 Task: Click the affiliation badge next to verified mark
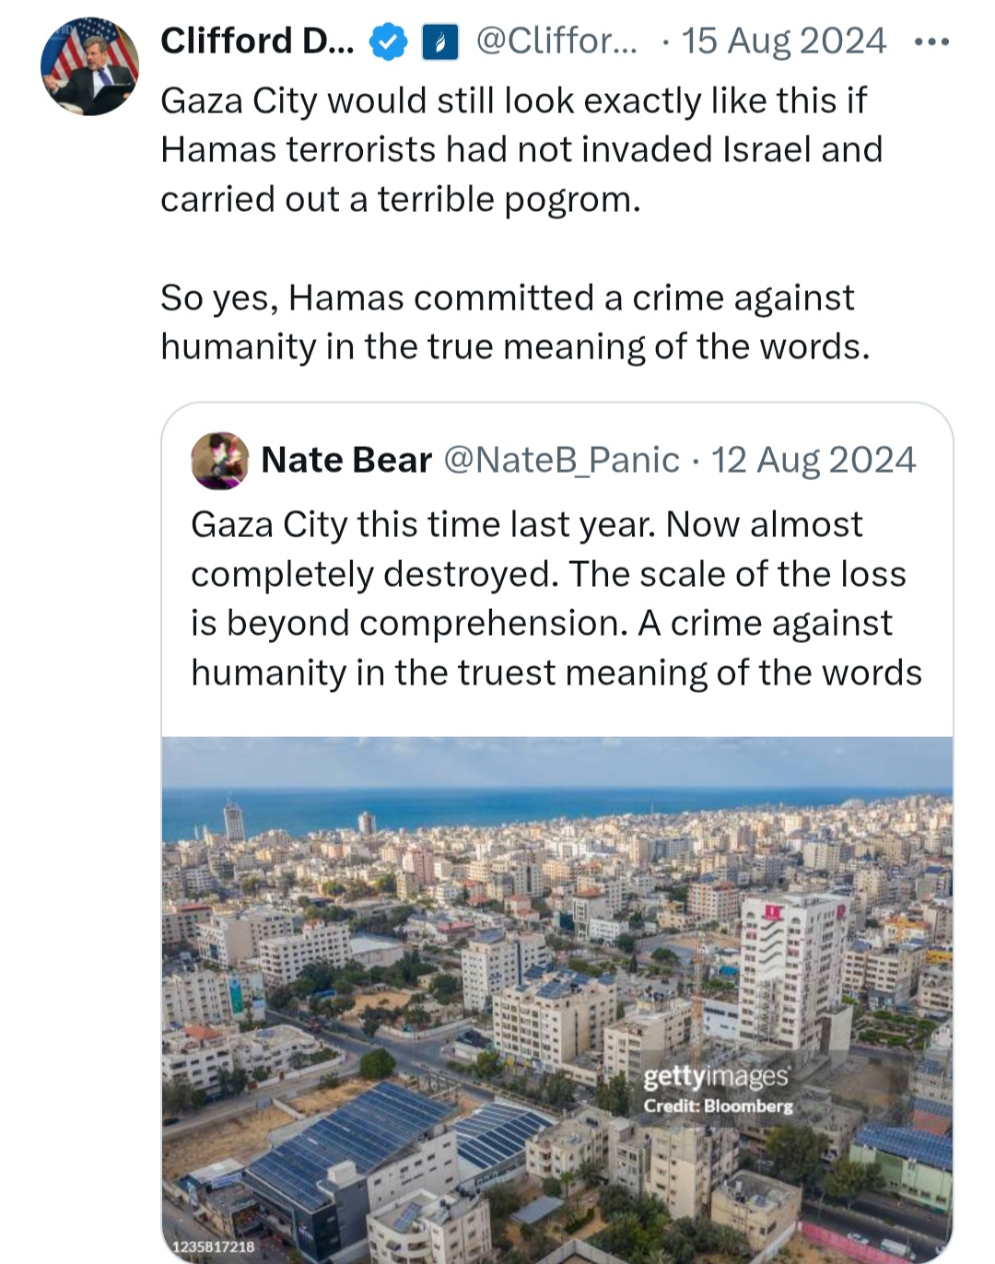[x=440, y=41]
